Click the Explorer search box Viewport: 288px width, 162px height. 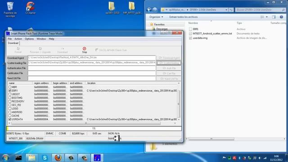click(x=260, y=10)
